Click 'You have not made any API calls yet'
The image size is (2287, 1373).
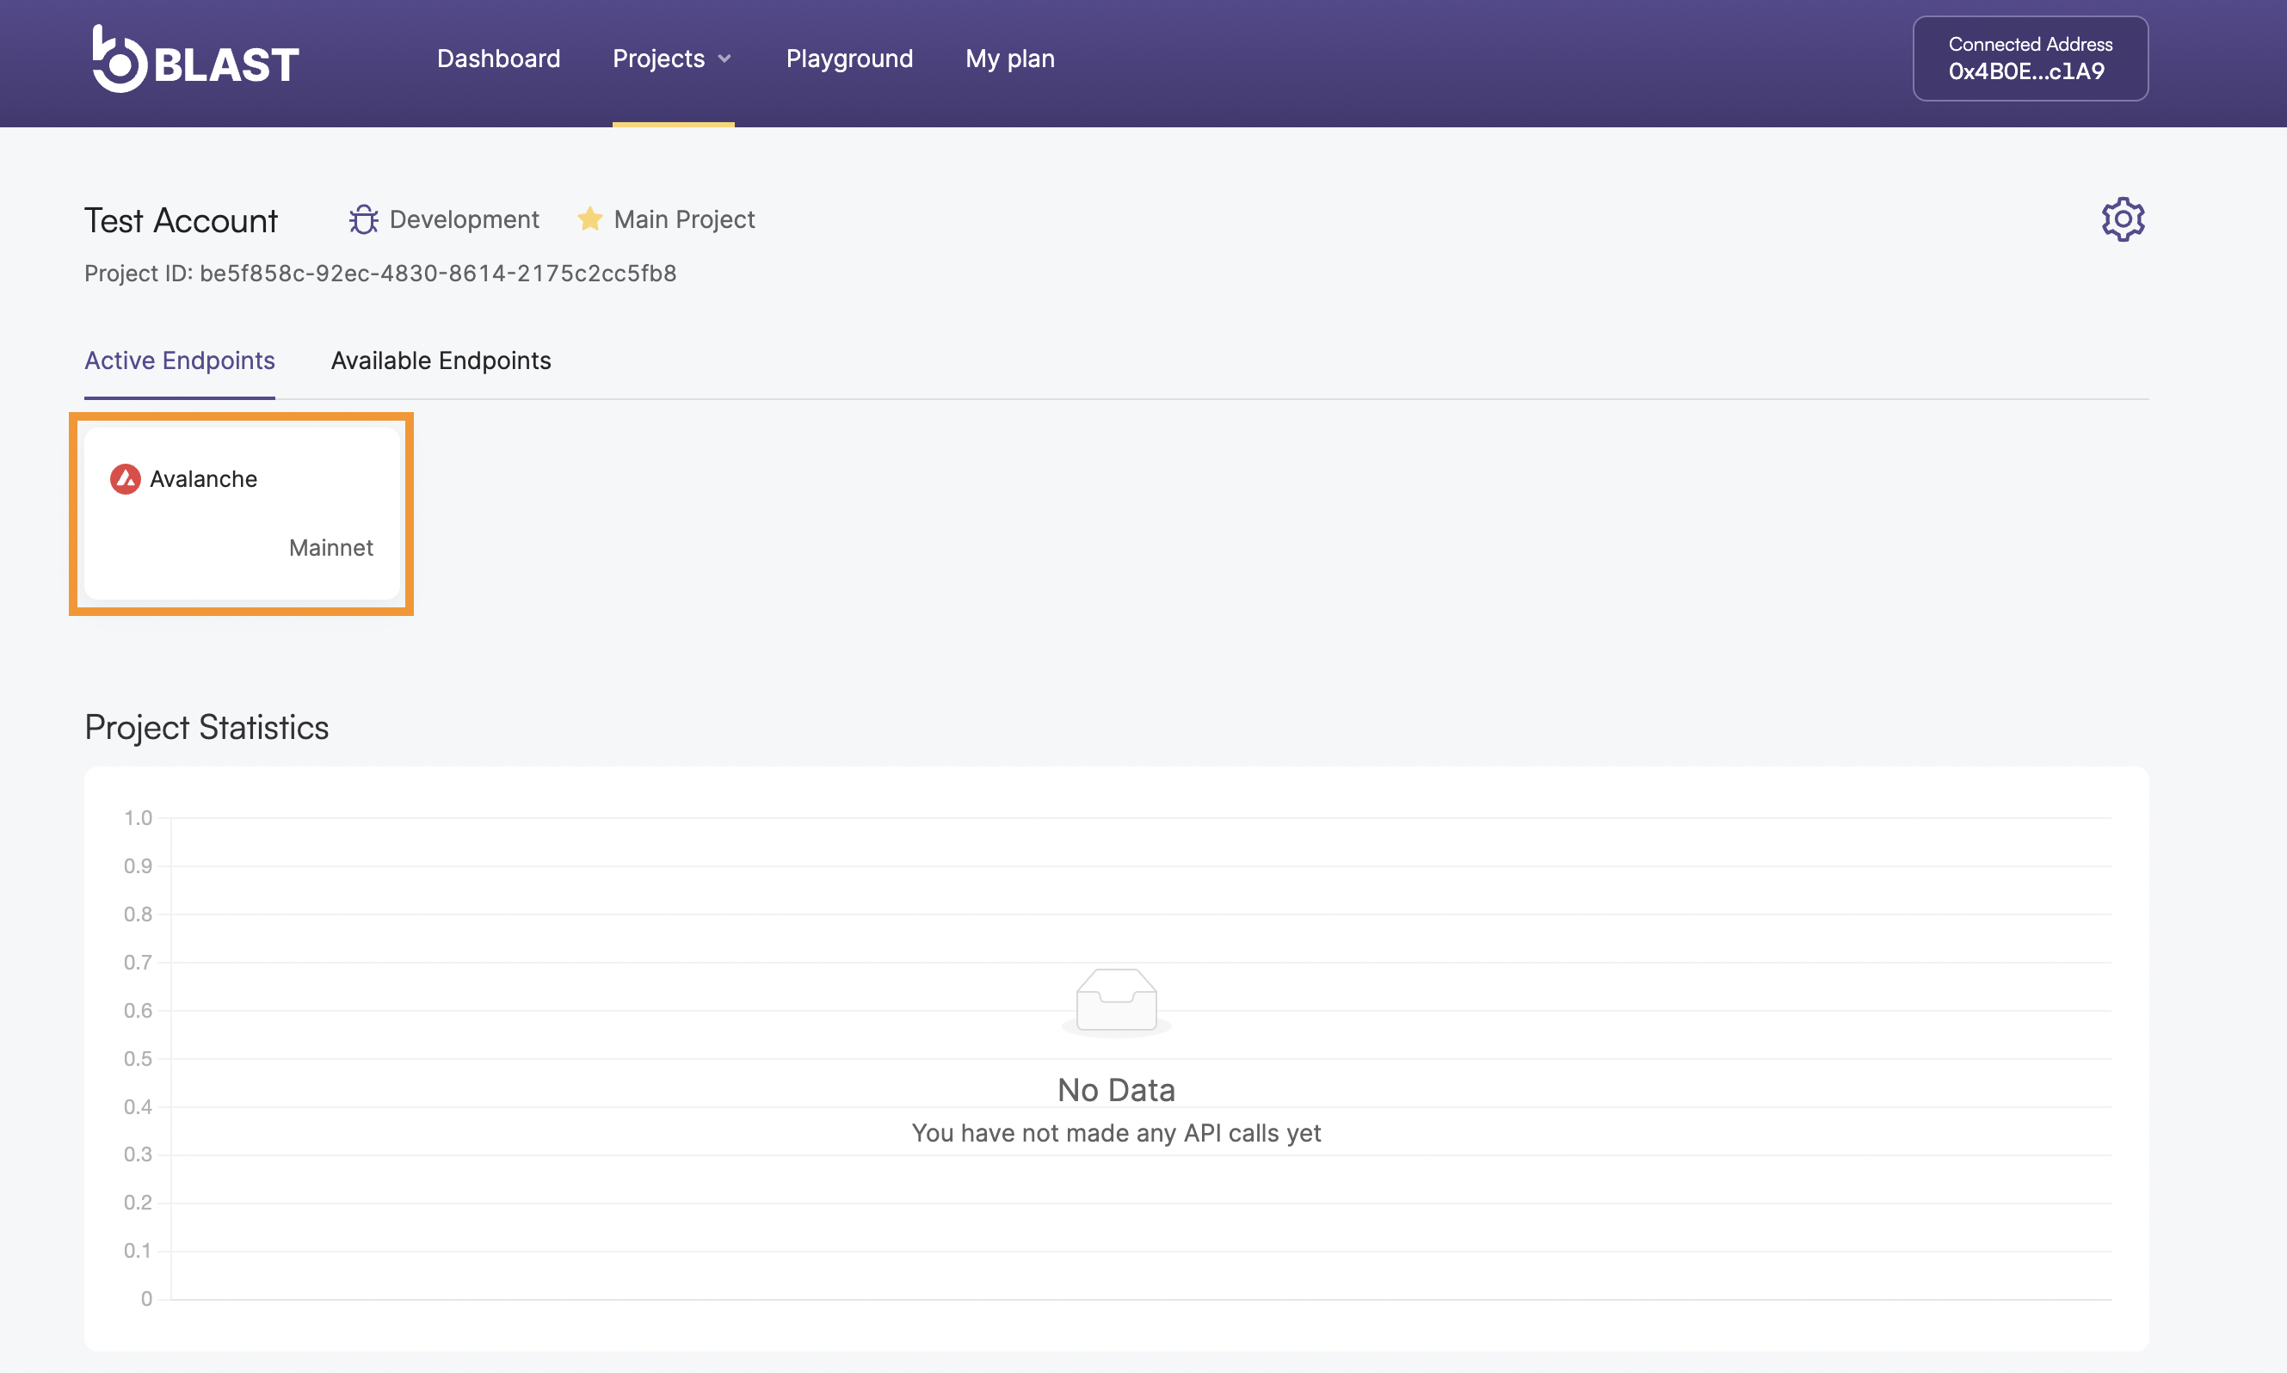point(1116,1133)
